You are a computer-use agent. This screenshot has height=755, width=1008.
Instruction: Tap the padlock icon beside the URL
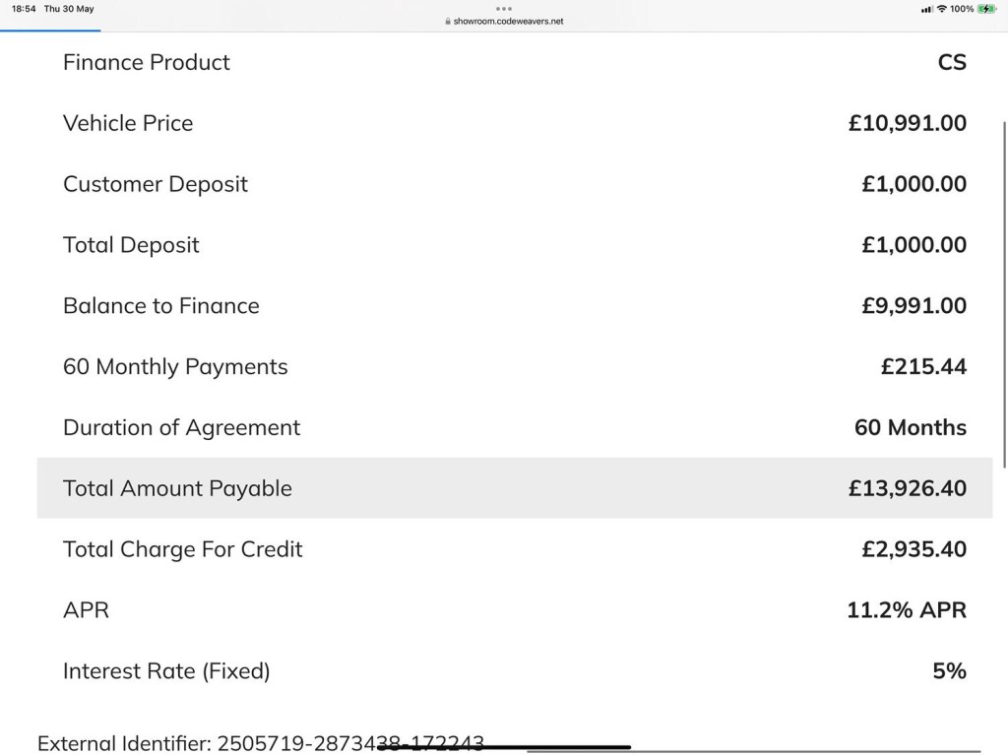[x=448, y=21]
